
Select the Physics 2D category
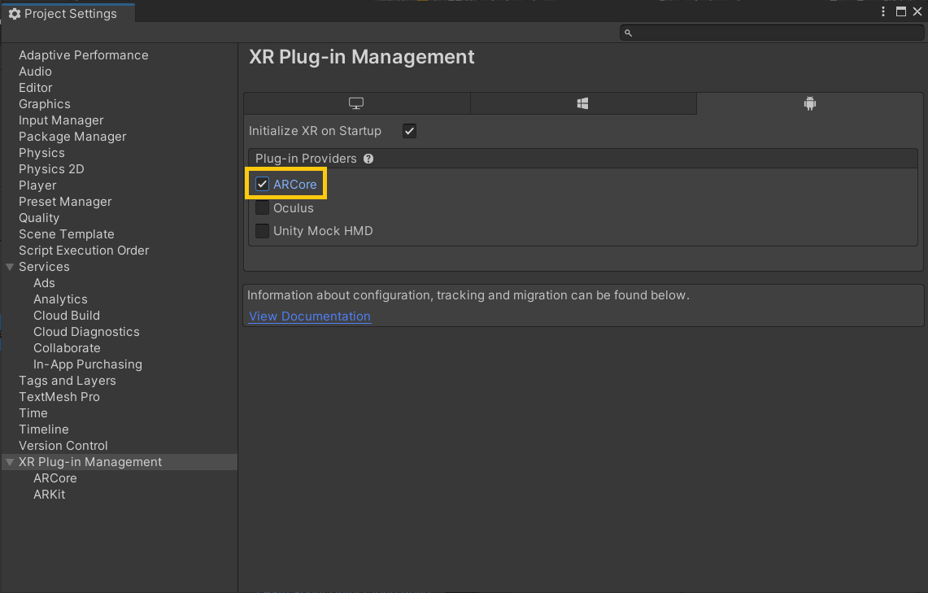point(51,169)
